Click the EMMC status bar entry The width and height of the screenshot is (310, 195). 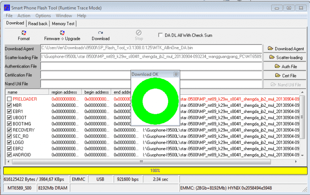79,179
